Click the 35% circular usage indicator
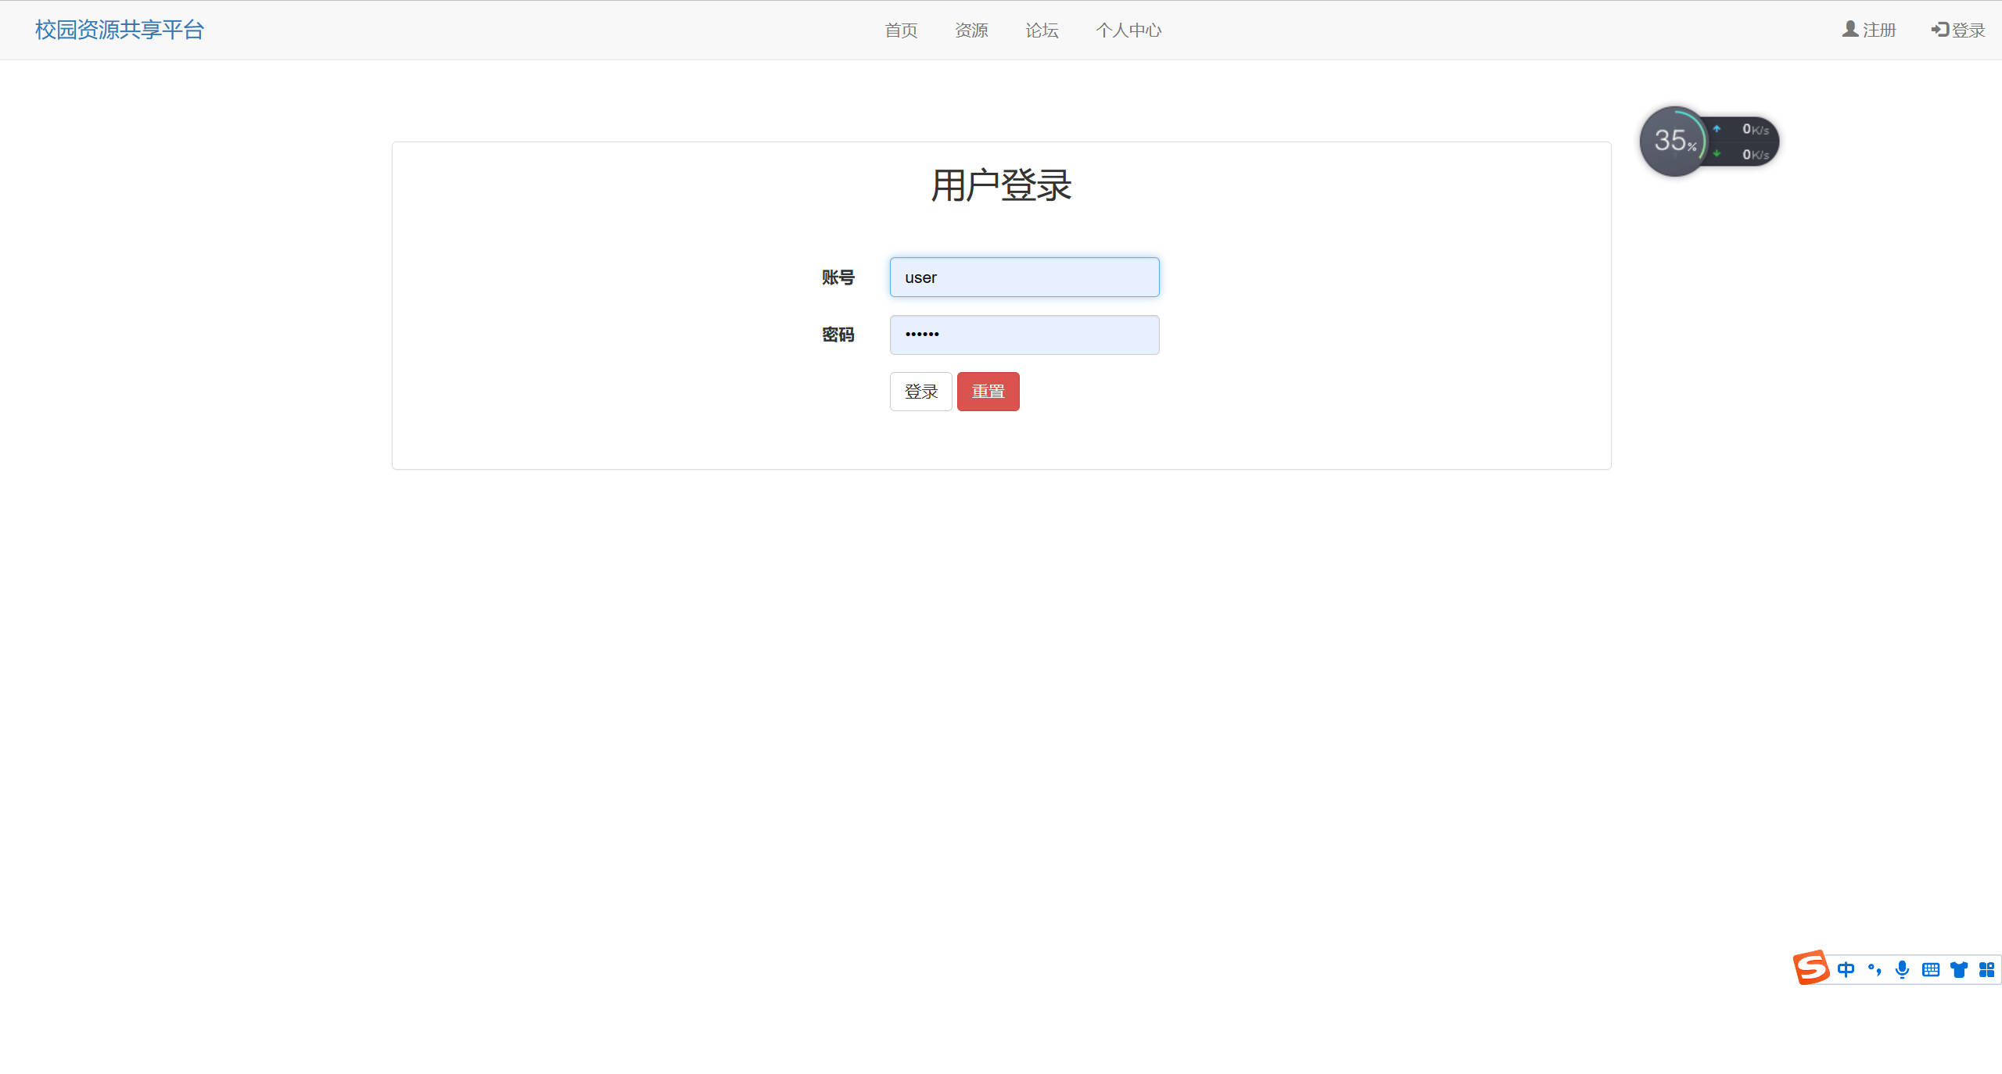2002x1074 pixels. [x=1676, y=141]
